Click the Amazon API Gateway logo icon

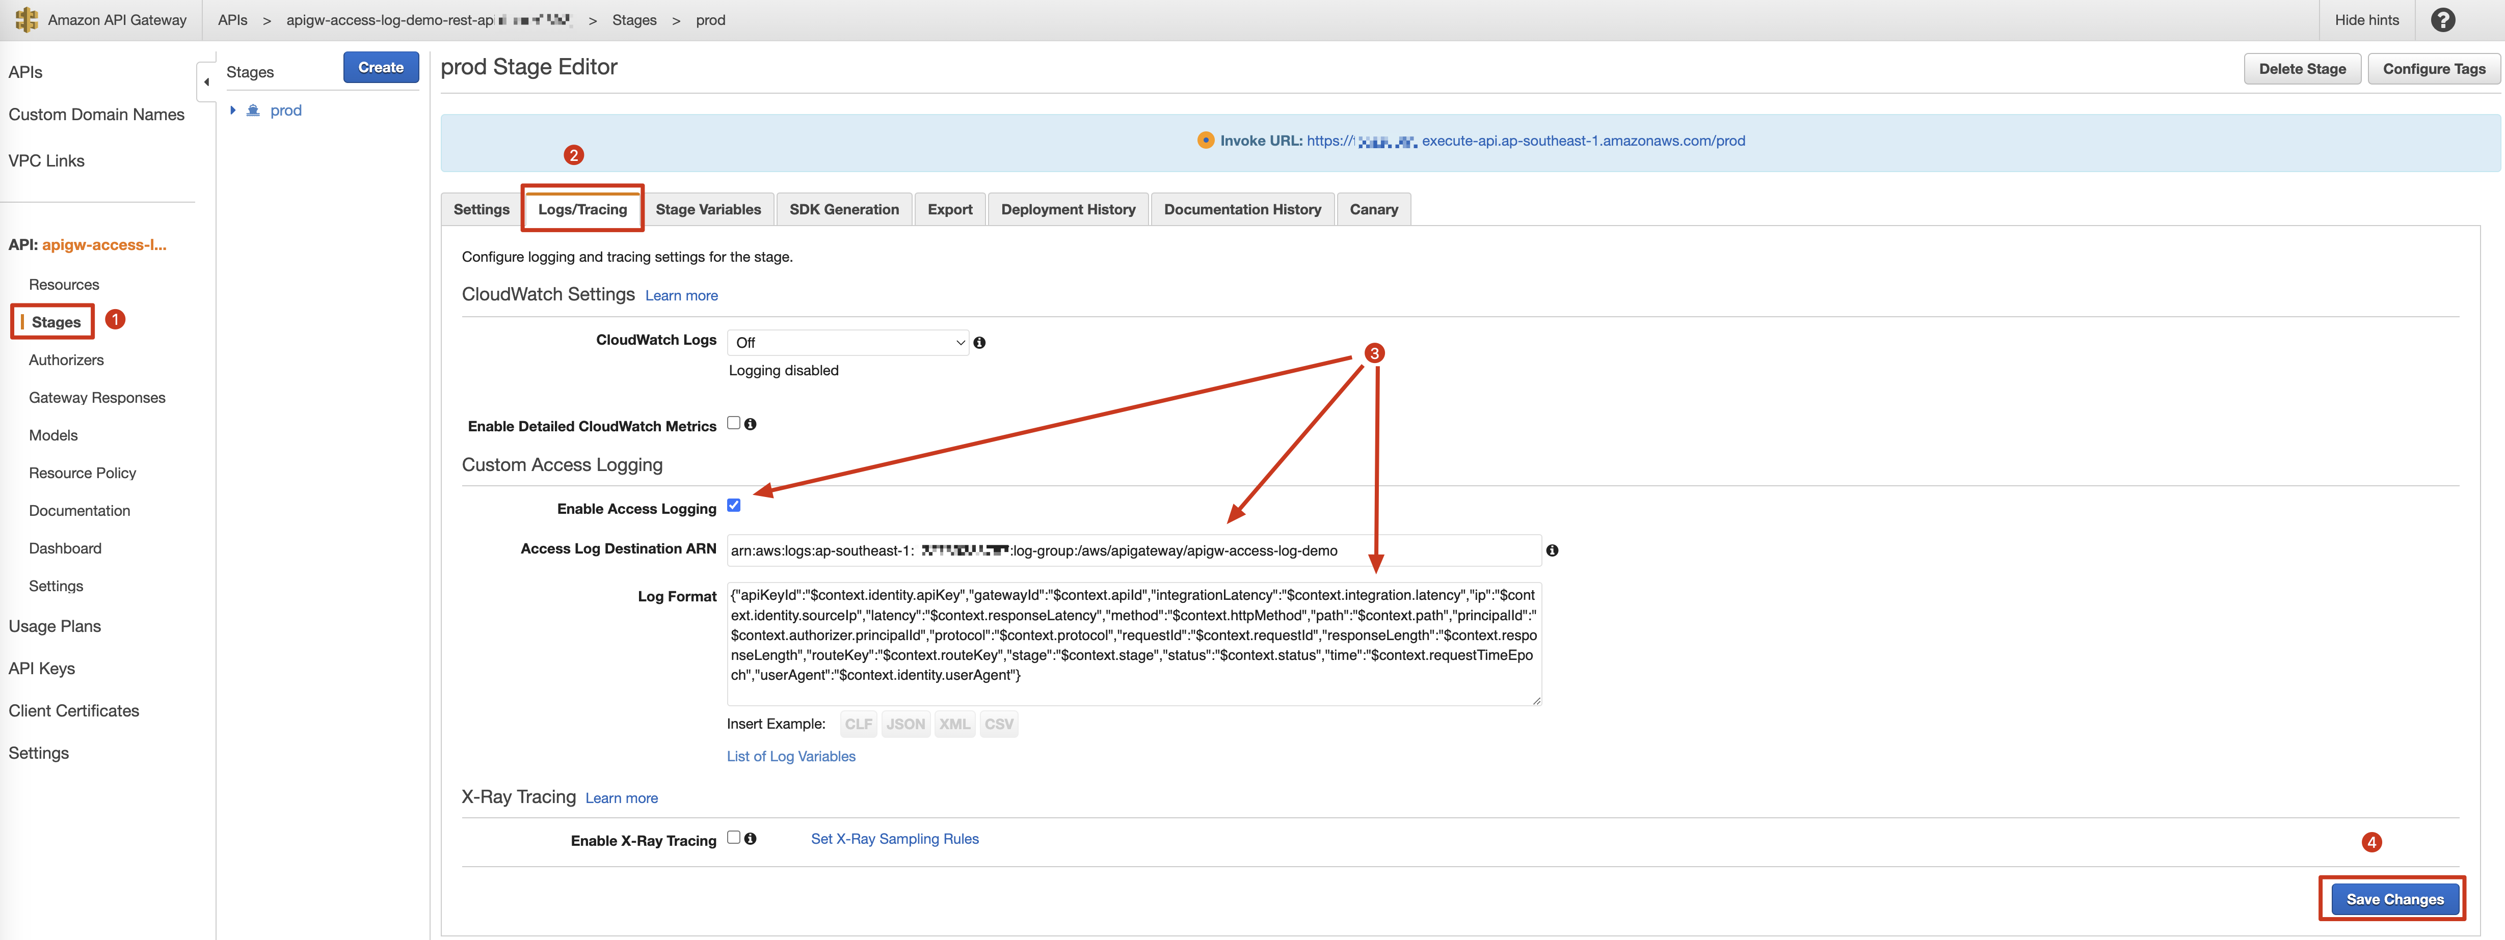pos(26,19)
